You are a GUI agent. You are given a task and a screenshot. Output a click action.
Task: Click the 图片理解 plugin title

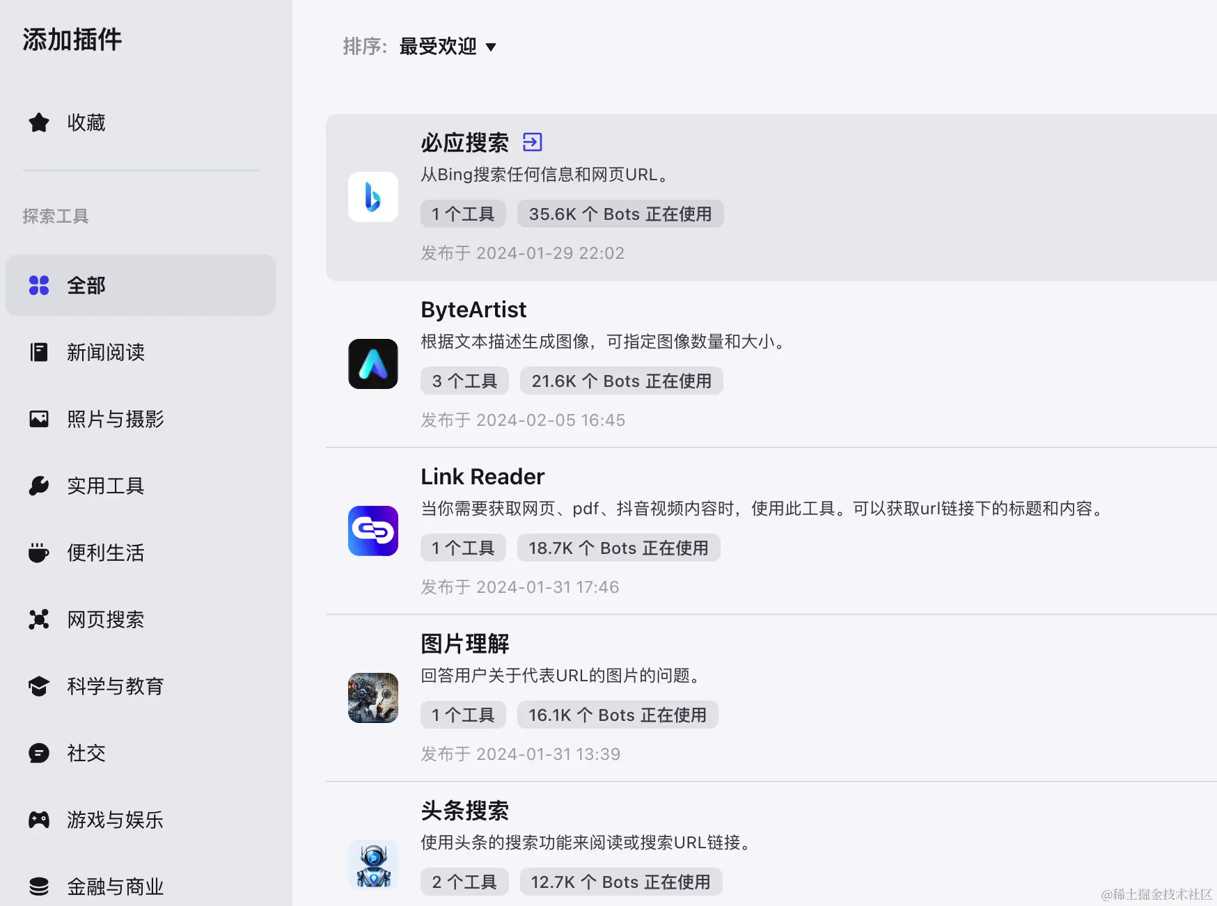point(465,644)
